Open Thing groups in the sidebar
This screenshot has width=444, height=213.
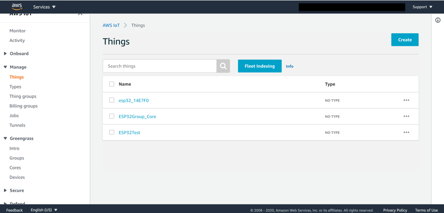click(23, 96)
